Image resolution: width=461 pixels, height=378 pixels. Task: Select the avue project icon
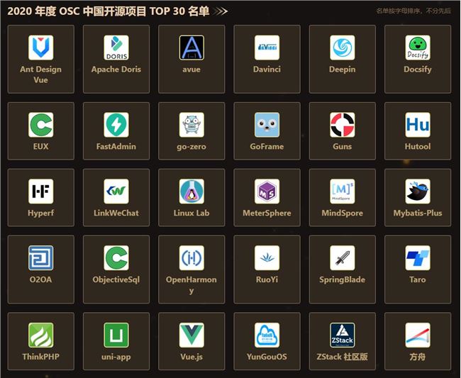tap(191, 48)
